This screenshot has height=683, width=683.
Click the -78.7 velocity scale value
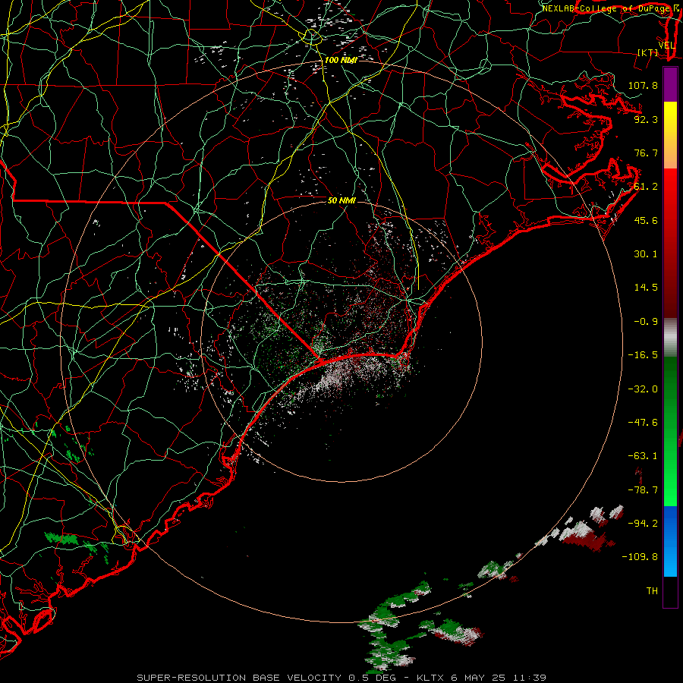pos(643,490)
